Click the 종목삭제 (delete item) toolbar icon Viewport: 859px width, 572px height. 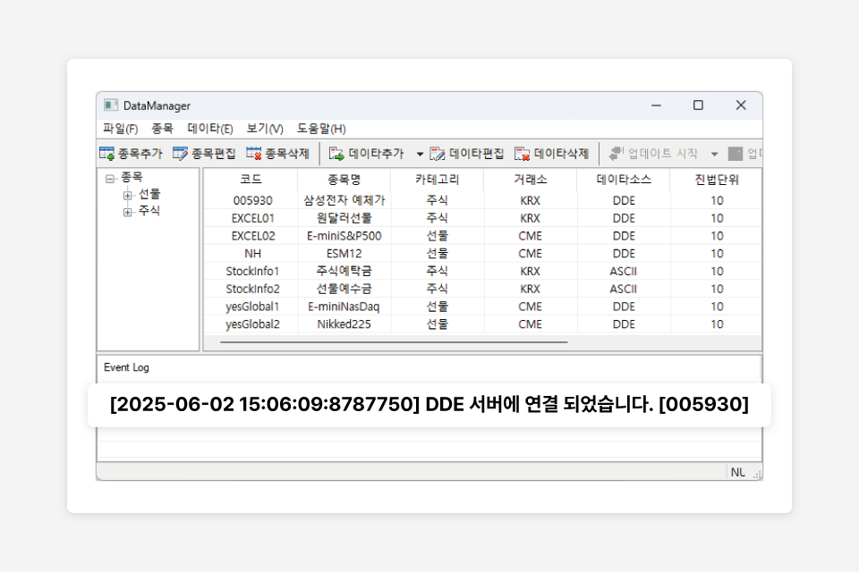click(x=254, y=154)
